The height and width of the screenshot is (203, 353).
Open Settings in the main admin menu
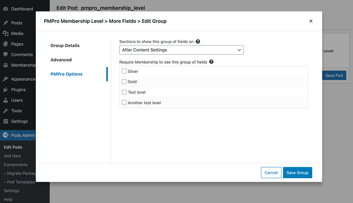click(x=19, y=121)
